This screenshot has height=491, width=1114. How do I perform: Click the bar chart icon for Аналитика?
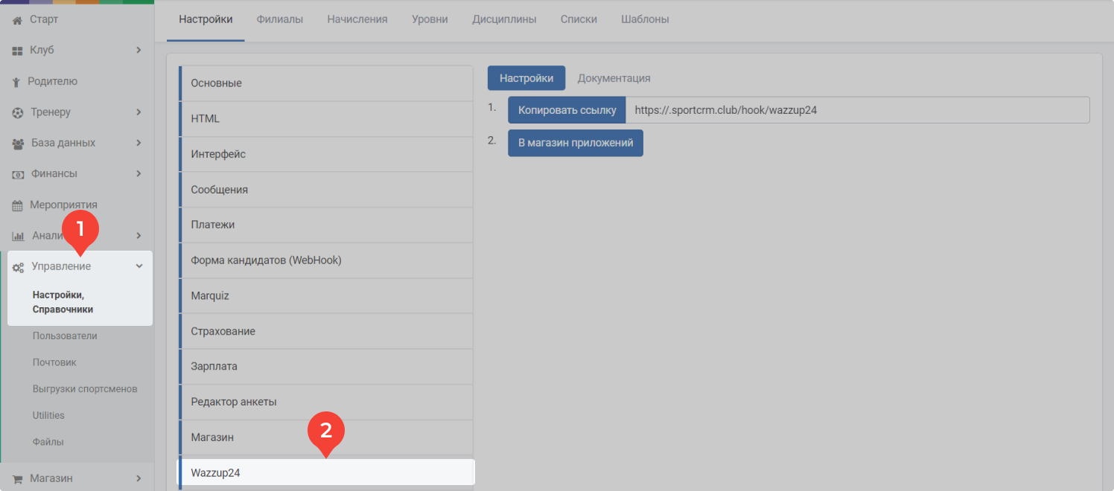pos(19,236)
